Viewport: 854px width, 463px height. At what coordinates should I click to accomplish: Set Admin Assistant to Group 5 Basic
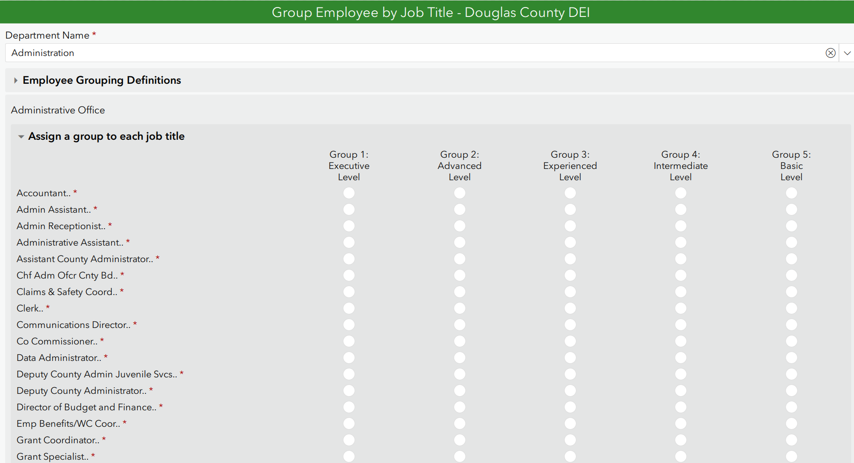point(791,209)
